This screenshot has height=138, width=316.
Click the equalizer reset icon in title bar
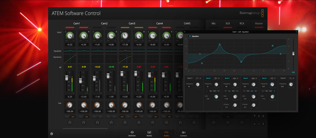point(297,32)
